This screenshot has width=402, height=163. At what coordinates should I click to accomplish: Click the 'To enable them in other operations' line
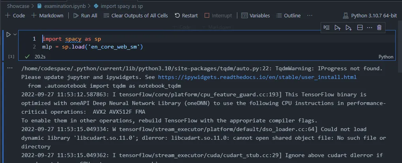point(169,121)
